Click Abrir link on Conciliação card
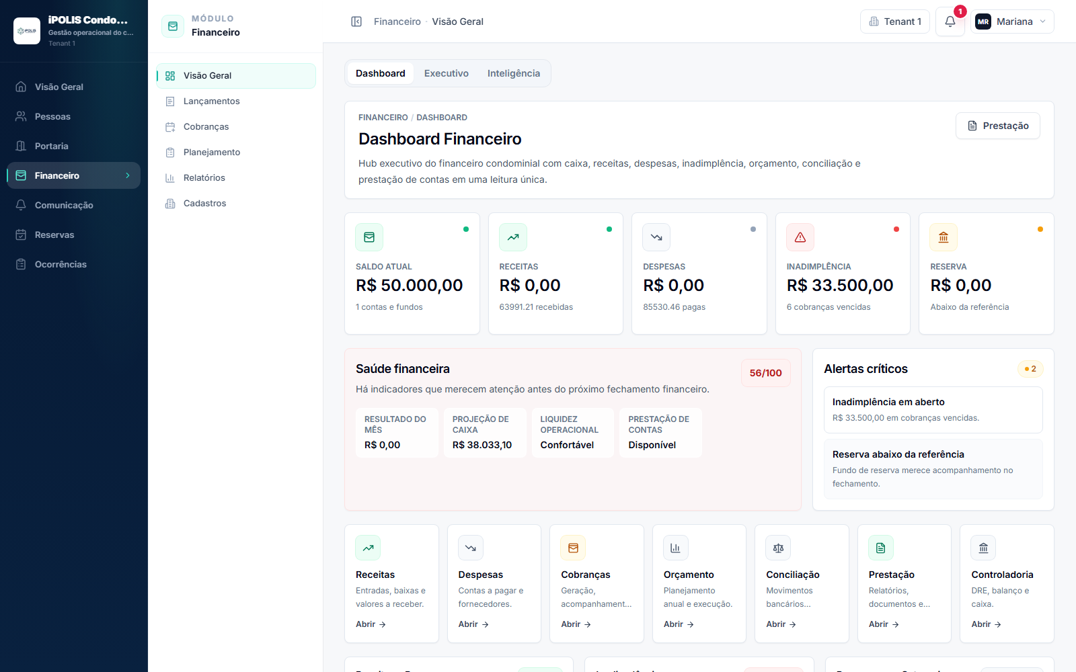The height and width of the screenshot is (672, 1076). click(x=781, y=624)
